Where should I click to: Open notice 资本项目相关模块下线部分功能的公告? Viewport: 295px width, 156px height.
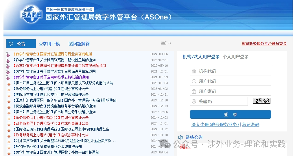(63, 83)
